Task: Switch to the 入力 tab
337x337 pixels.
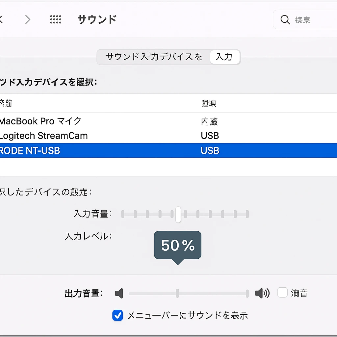Action: pos(224,57)
